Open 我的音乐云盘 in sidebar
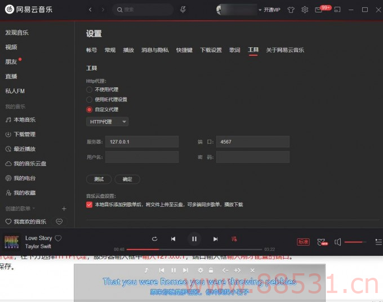The image size is (383, 302). [26, 163]
